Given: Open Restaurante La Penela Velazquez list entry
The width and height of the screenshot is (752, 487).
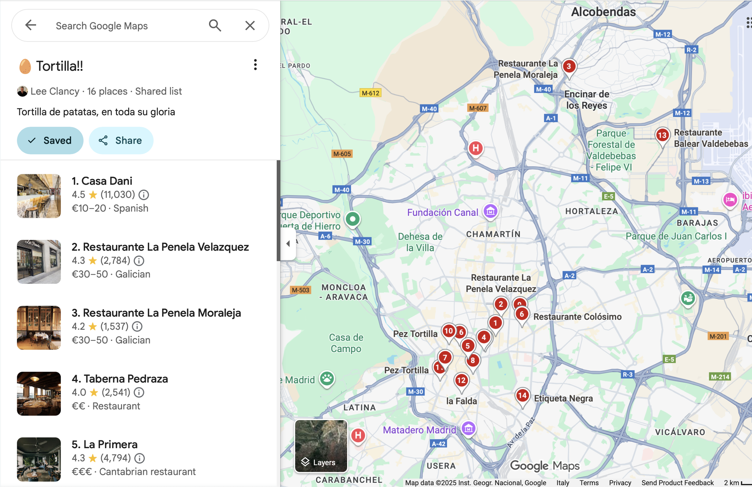Looking at the screenshot, I should coord(160,247).
